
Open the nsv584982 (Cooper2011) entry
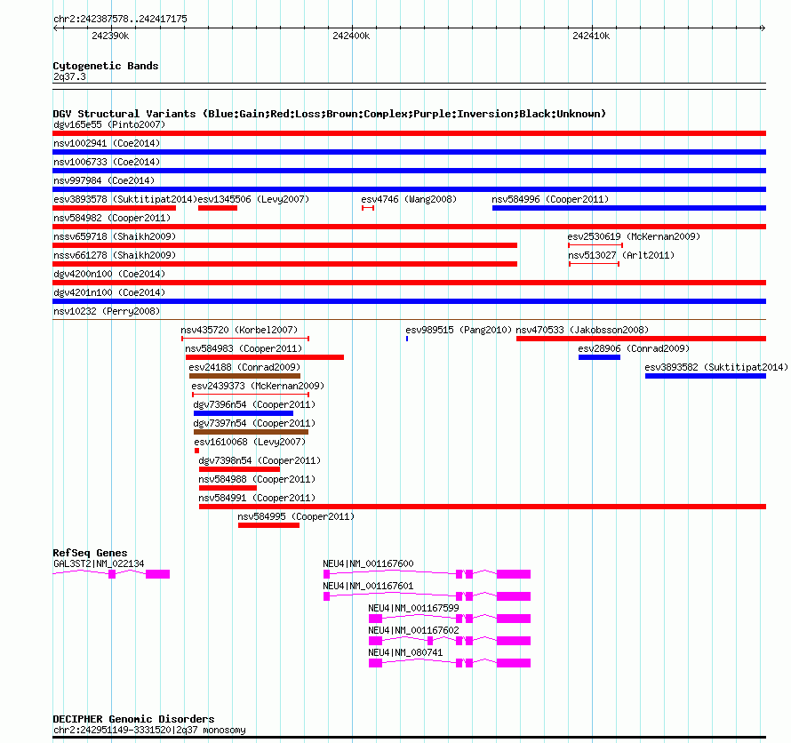click(x=112, y=218)
